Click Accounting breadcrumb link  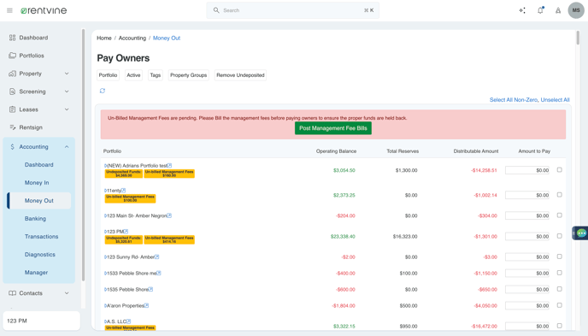[132, 38]
